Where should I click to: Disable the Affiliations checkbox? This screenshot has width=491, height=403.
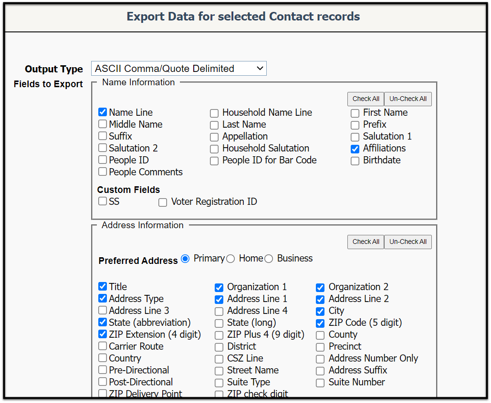tap(355, 149)
